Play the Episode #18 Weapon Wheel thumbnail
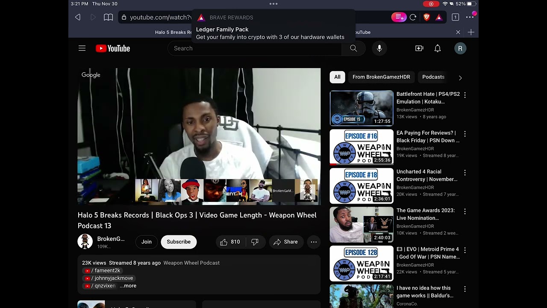547x308 pixels. click(362, 186)
